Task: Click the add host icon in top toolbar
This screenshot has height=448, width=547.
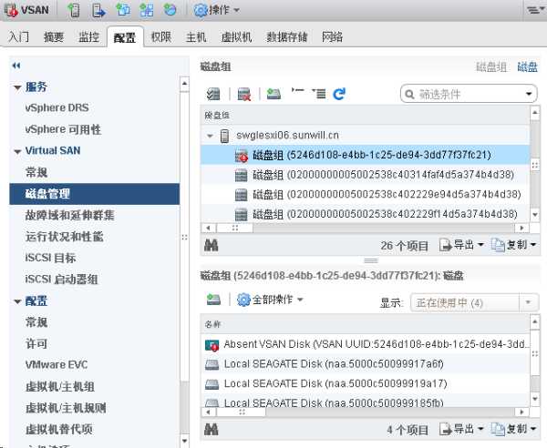Action: pyautogui.click(x=74, y=10)
